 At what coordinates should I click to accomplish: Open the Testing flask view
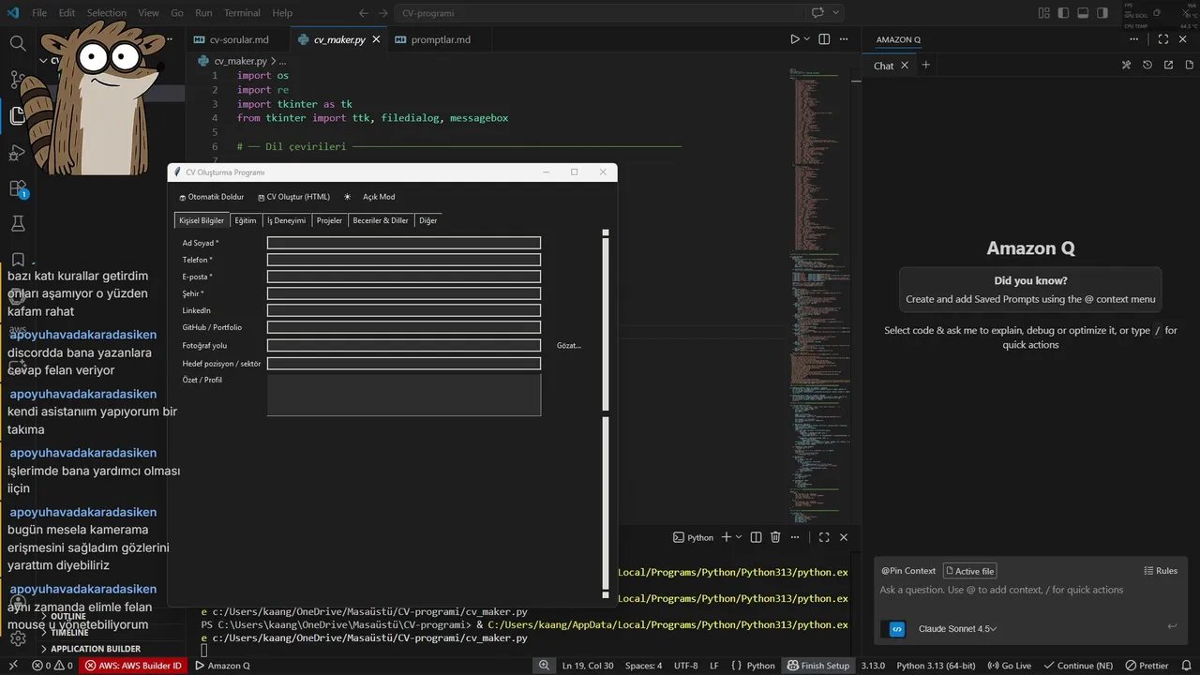pyautogui.click(x=17, y=224)
